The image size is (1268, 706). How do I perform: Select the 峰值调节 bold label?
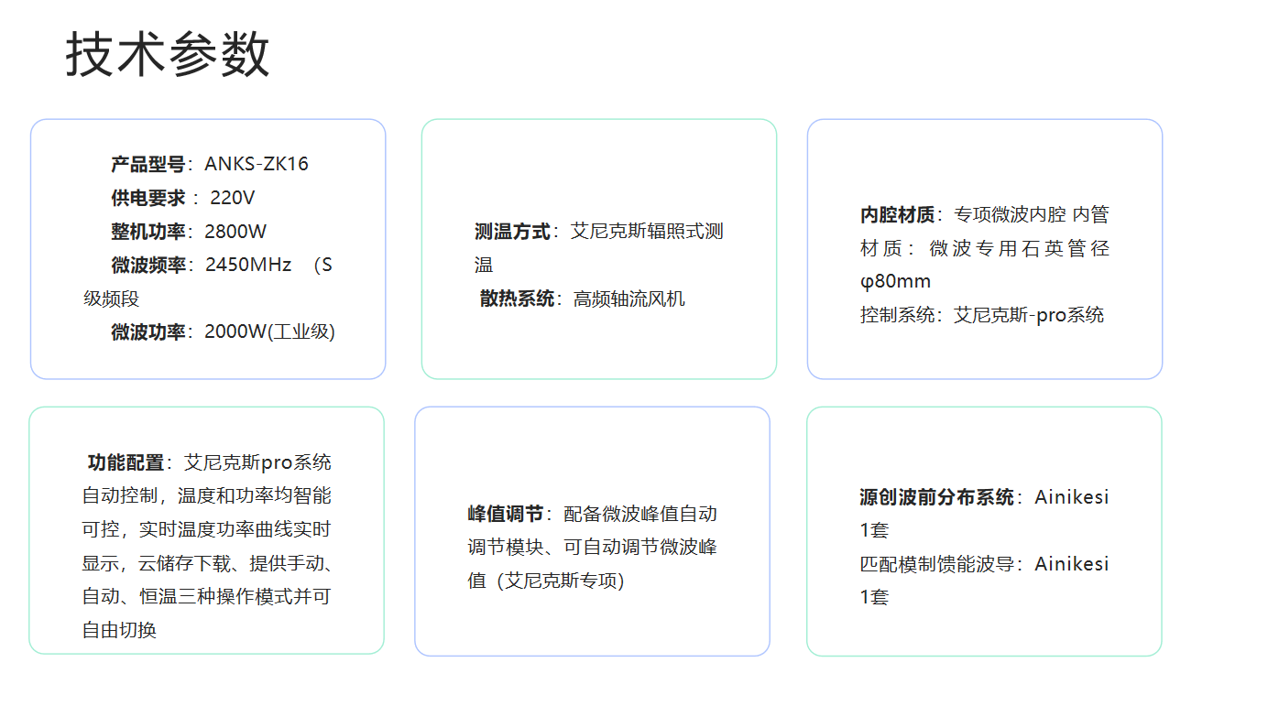coord(506,514)
